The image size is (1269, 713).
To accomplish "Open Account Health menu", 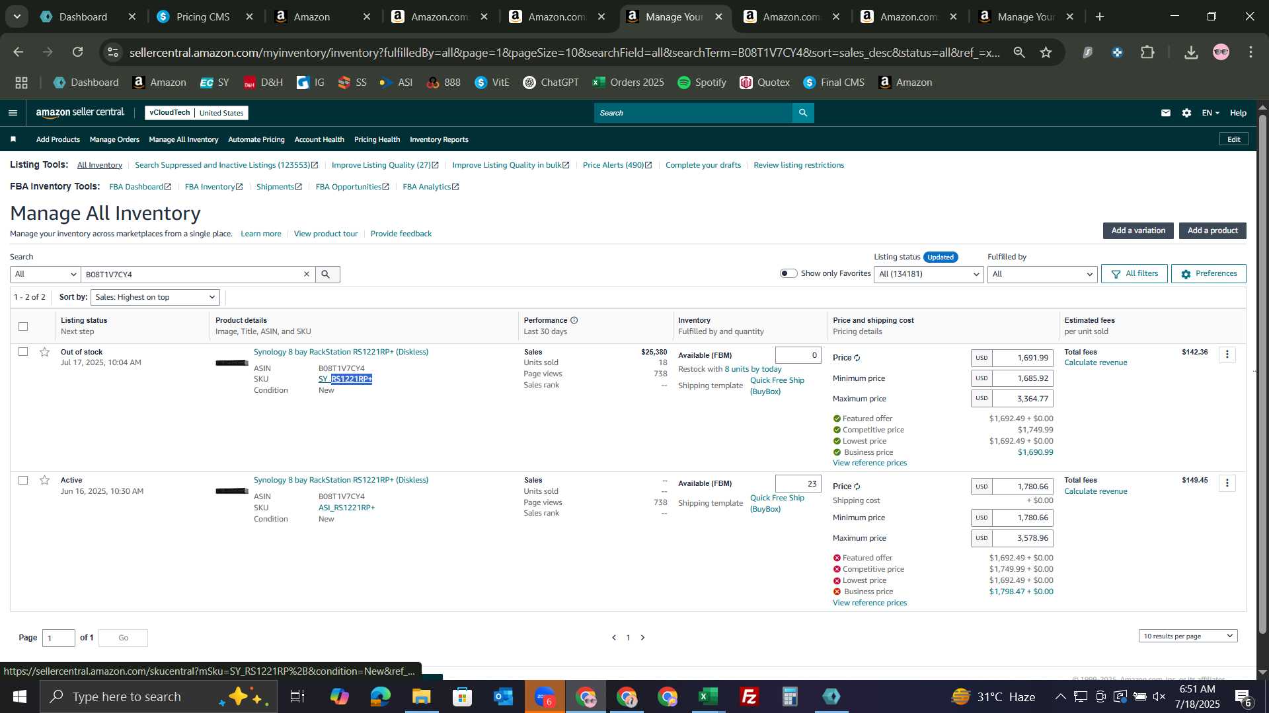I will click(319, 139).
